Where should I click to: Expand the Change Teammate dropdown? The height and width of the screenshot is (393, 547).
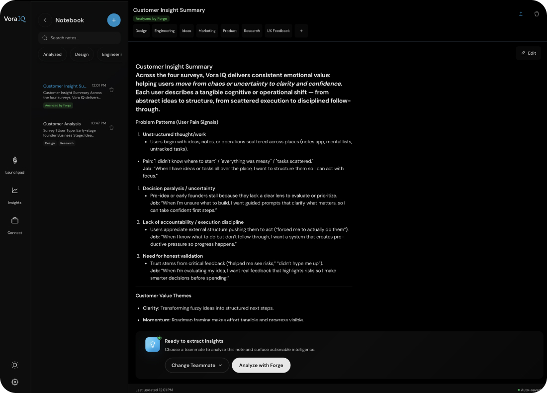coord(197,365)
